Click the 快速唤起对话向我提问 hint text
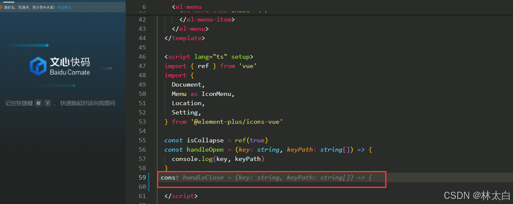Image resolution: width=513 pixels, height=204 pixels. (x=87, y=103)
